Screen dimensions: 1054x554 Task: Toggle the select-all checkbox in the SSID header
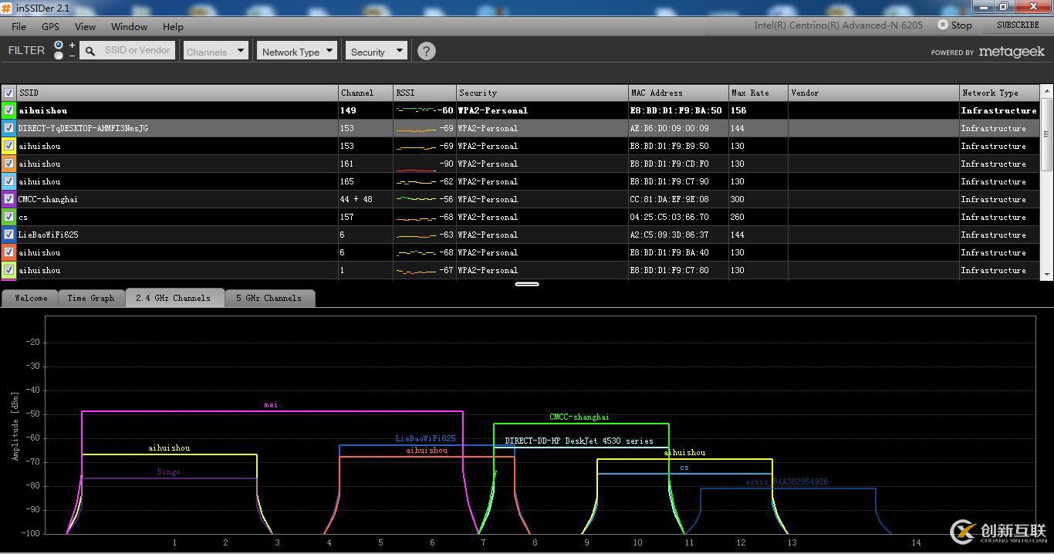point(8,93)
